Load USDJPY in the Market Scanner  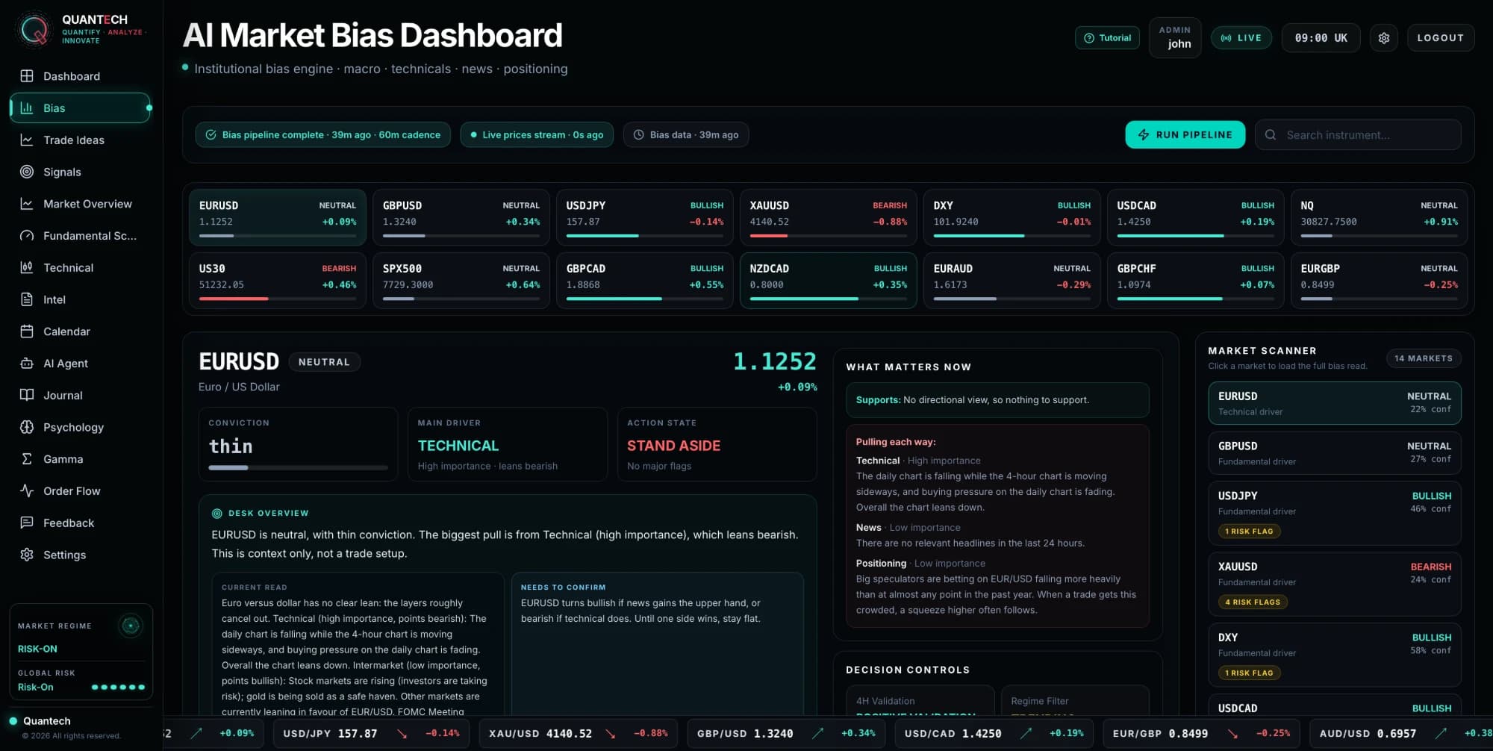pyautogui.click(x=1335, y=513)
